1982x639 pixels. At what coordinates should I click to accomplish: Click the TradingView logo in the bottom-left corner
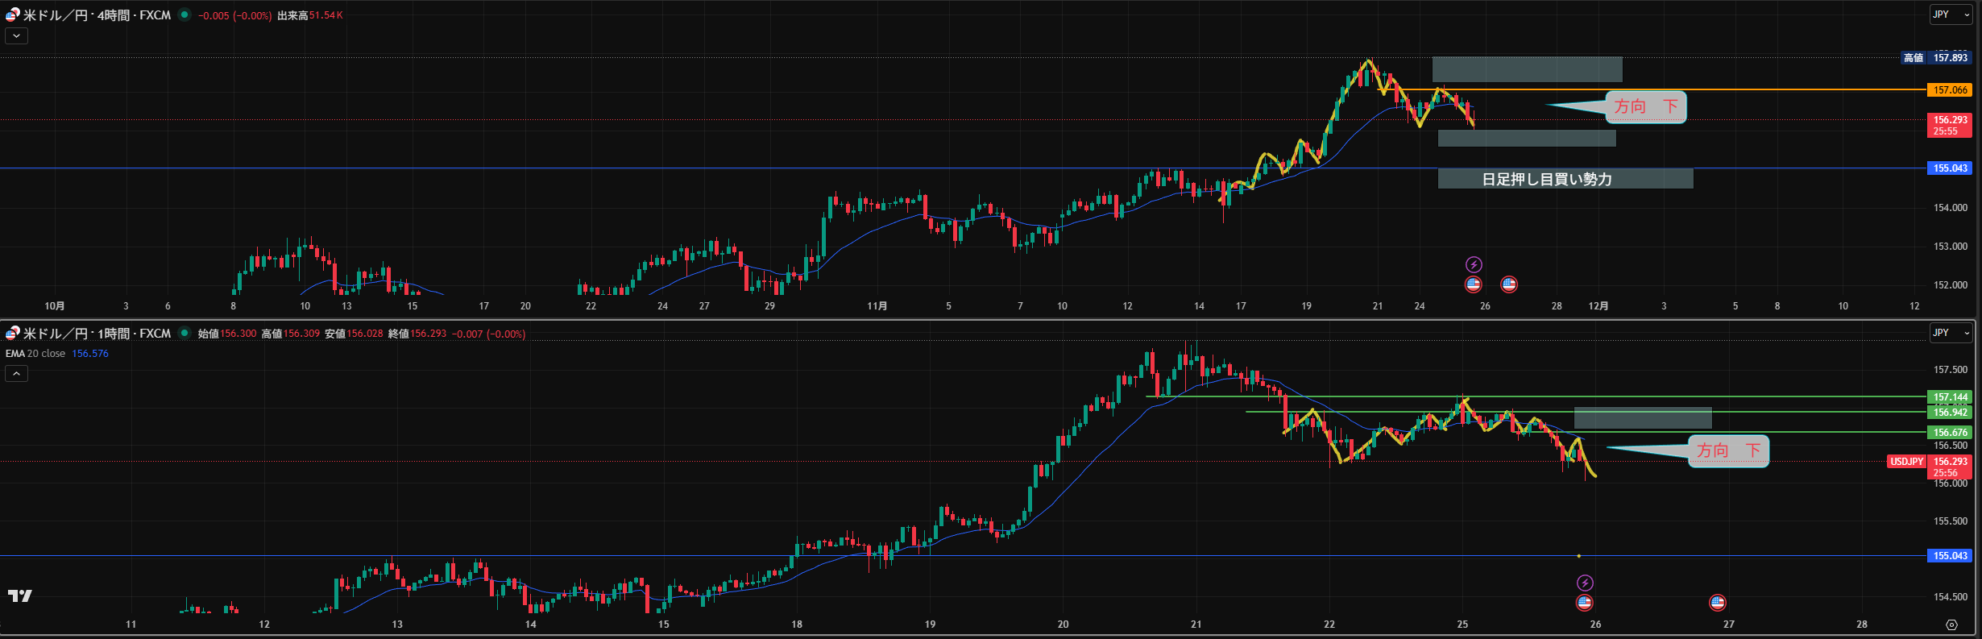point(19,595)
